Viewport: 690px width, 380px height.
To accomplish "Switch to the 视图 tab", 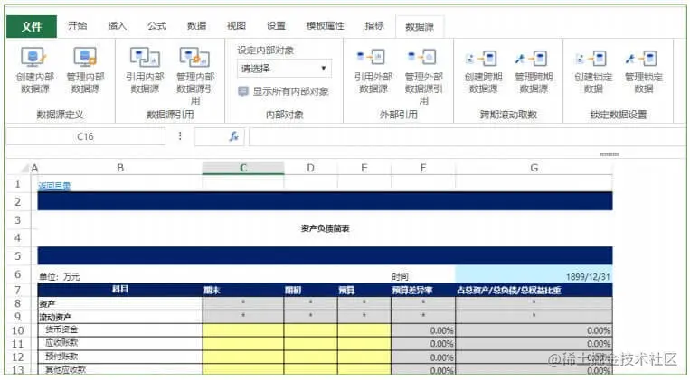I will point(236,26).
